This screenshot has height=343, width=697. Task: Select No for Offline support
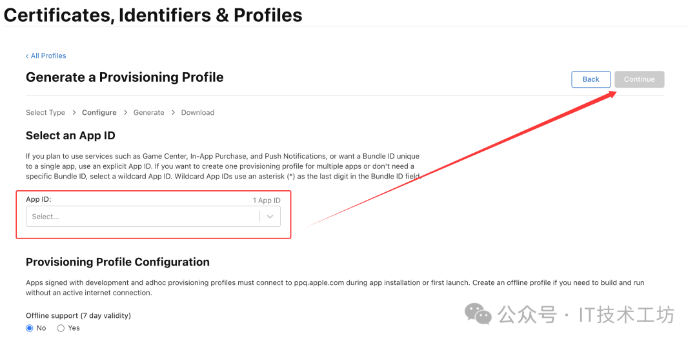[x=30, y=328]
